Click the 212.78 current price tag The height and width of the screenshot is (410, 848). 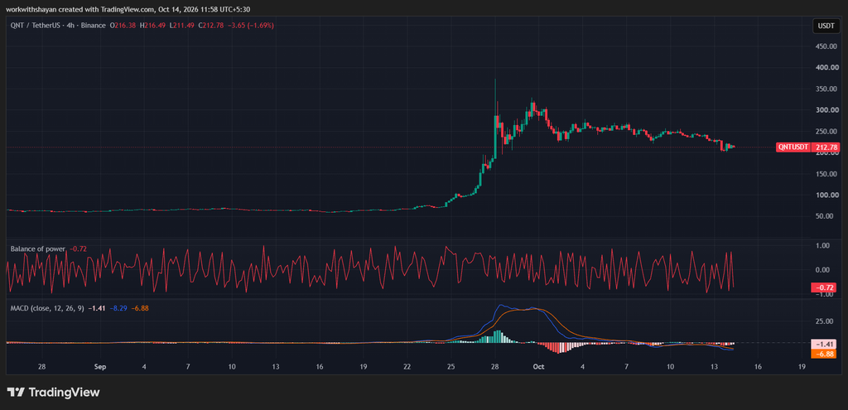tap(826, 147)
